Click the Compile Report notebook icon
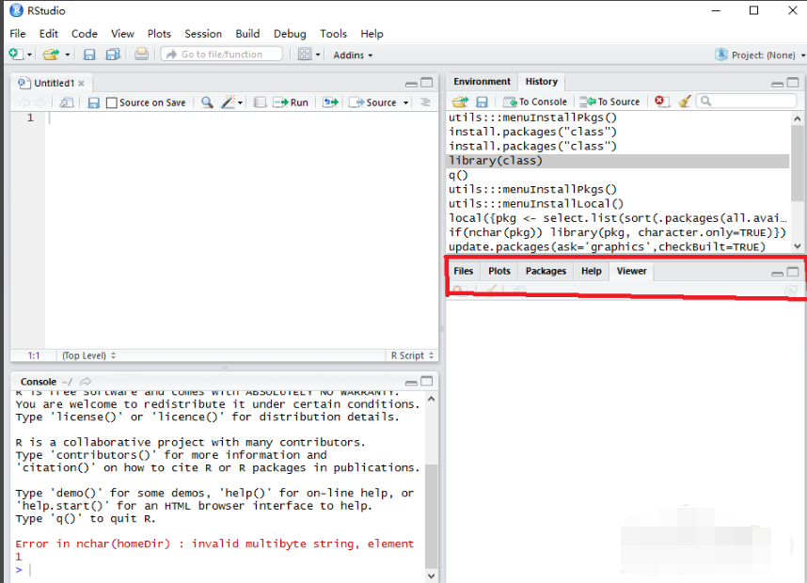 coord(260,102)
